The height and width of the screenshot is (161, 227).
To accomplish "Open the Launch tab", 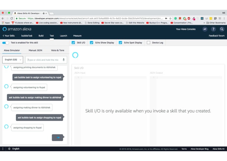I will tap(63, 36).
